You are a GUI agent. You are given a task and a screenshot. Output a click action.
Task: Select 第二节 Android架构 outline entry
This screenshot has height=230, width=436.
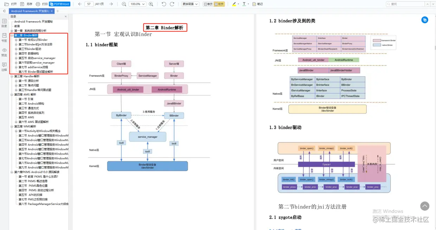pos(31,104)
